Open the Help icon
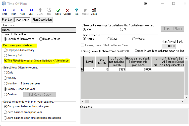Viewport: 189px width, 126px height. 76,11
